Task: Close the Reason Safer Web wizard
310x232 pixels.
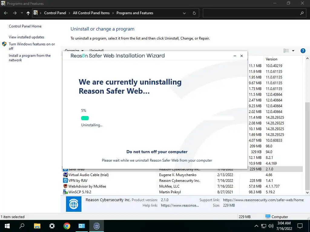Action: 242,56
